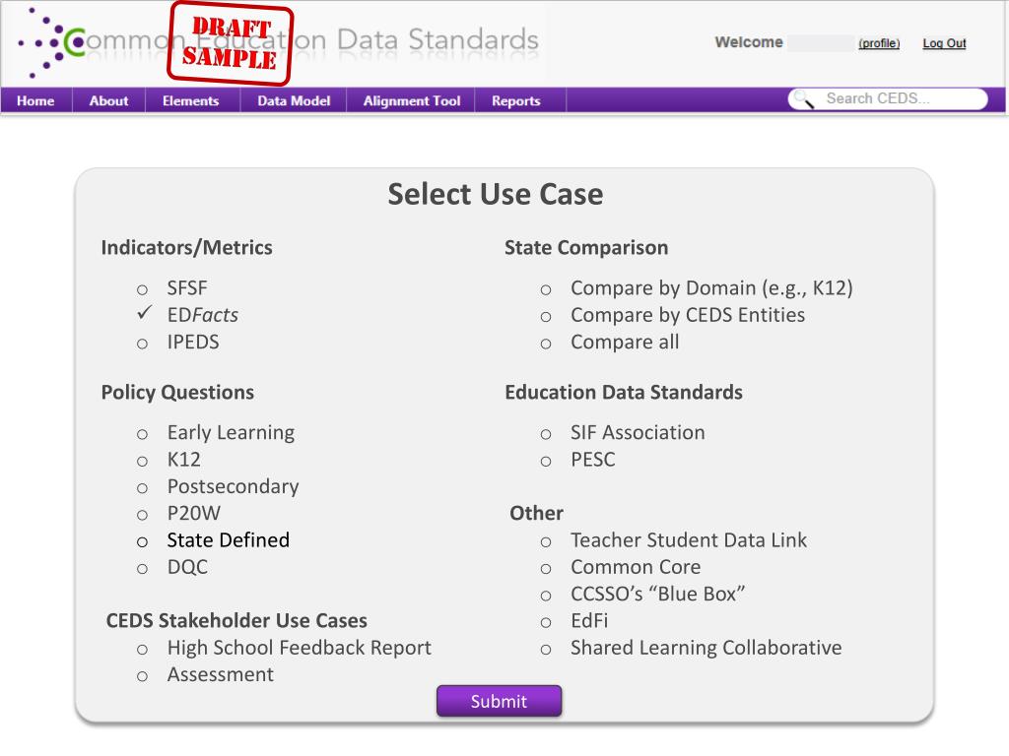Select the IPEDS radio option
The height and width of the screenshot is (756, 1009).
tap(142, 344)
